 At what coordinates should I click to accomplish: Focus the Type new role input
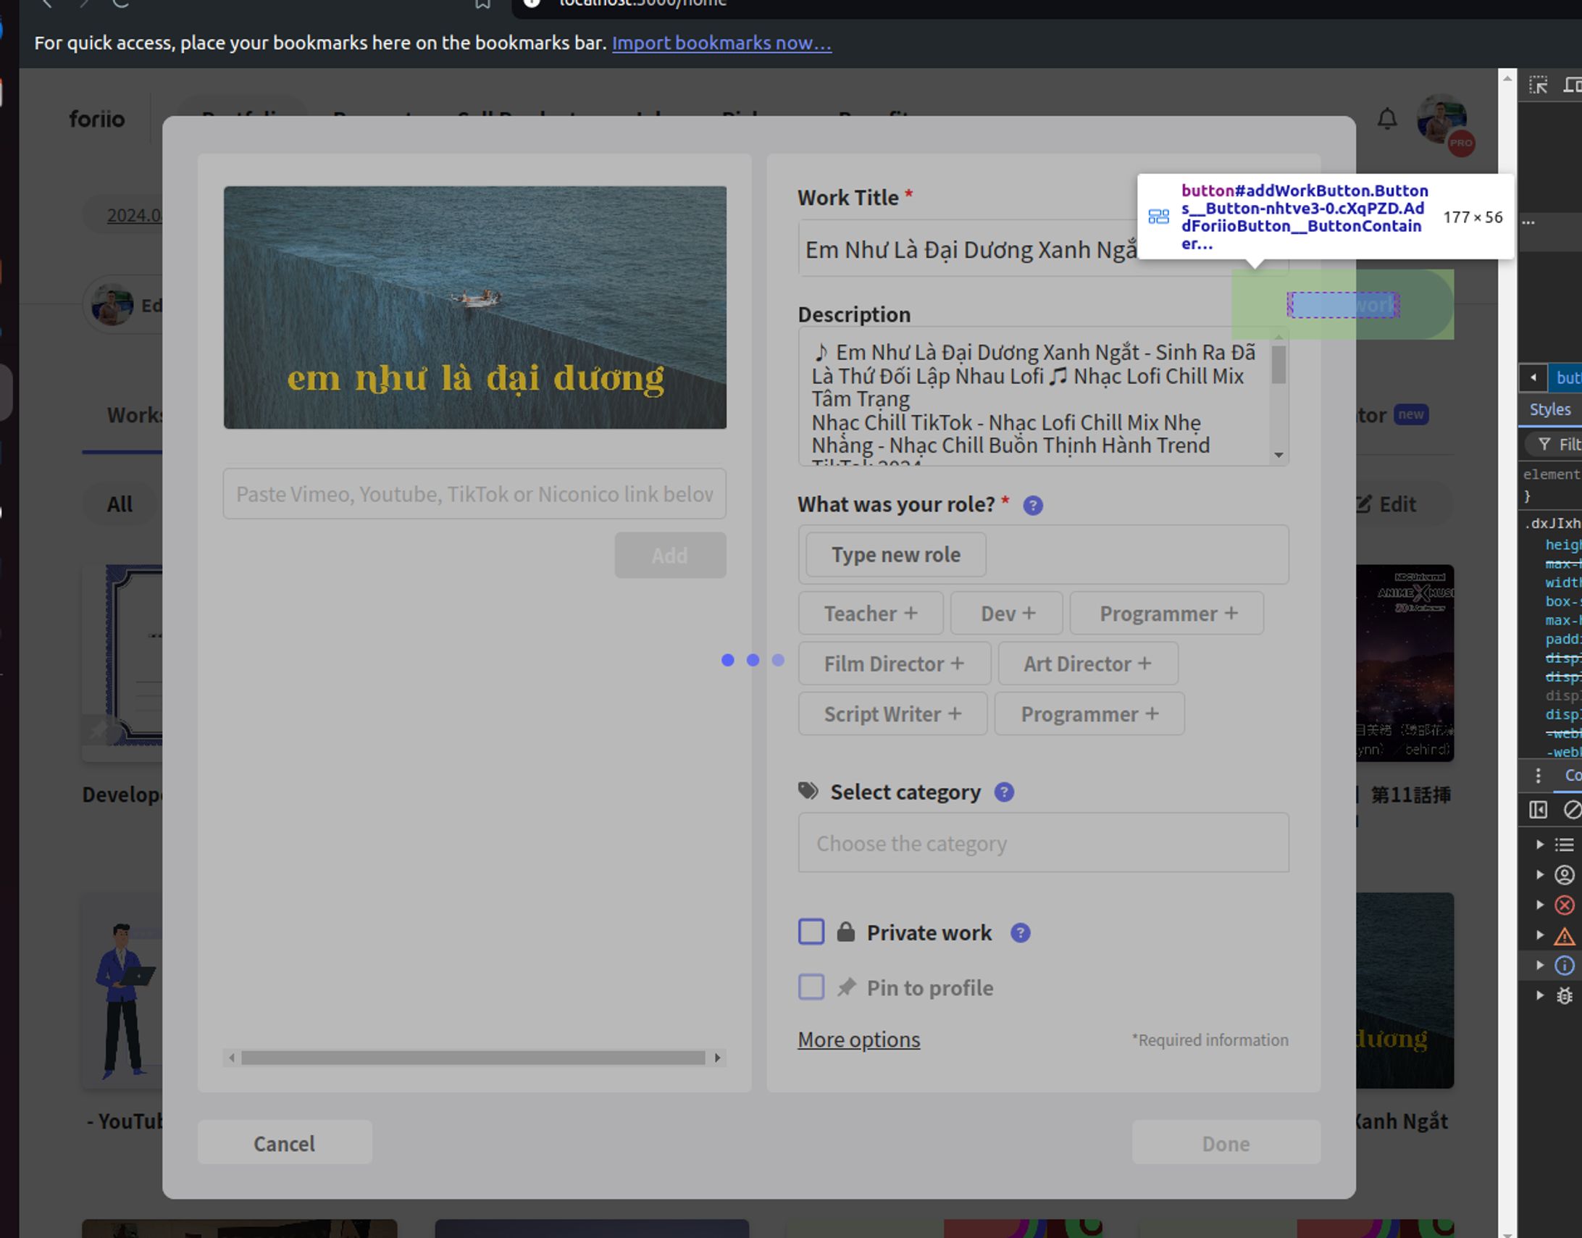[x=896, y=554]
